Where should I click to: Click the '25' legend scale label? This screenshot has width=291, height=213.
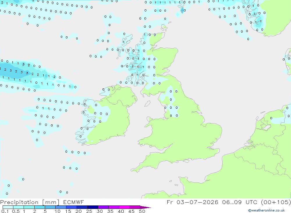(89, 211)
